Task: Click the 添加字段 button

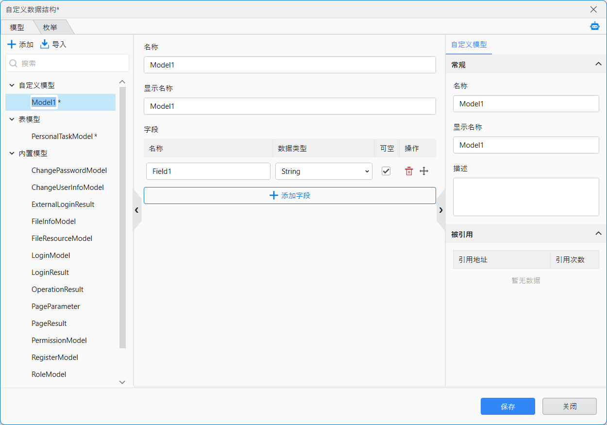Action: 289,196
